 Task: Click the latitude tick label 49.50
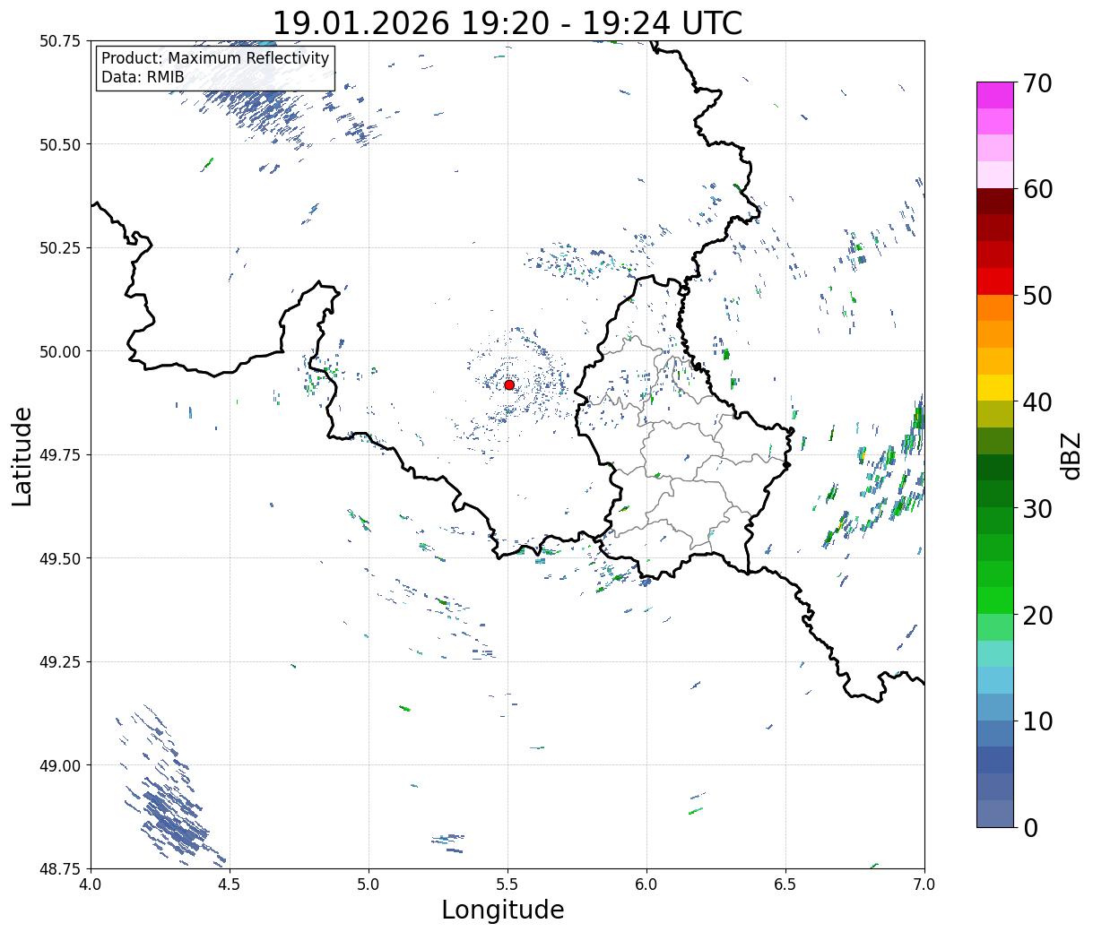(x=60, y=558)
